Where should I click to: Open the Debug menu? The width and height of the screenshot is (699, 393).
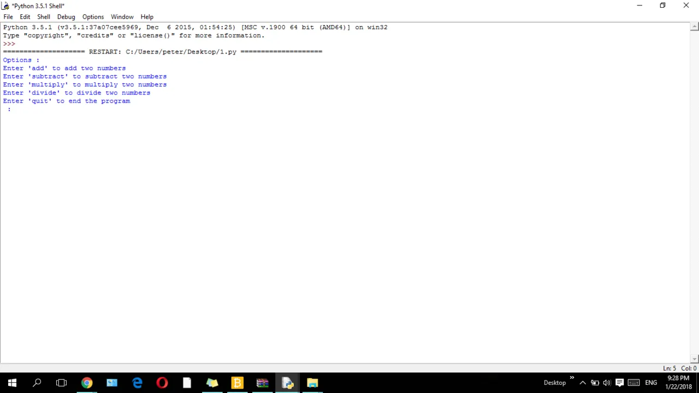66,16
